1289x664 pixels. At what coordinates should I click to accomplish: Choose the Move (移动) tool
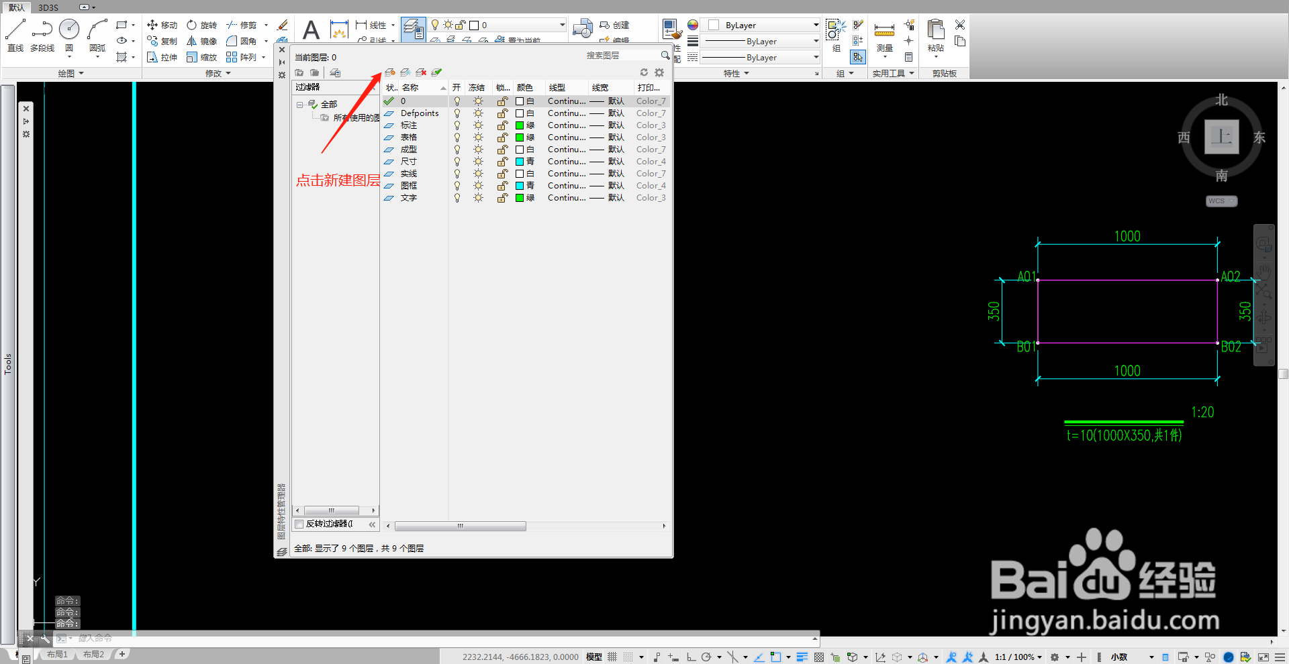pyautogui.click(x=162, y=25)
